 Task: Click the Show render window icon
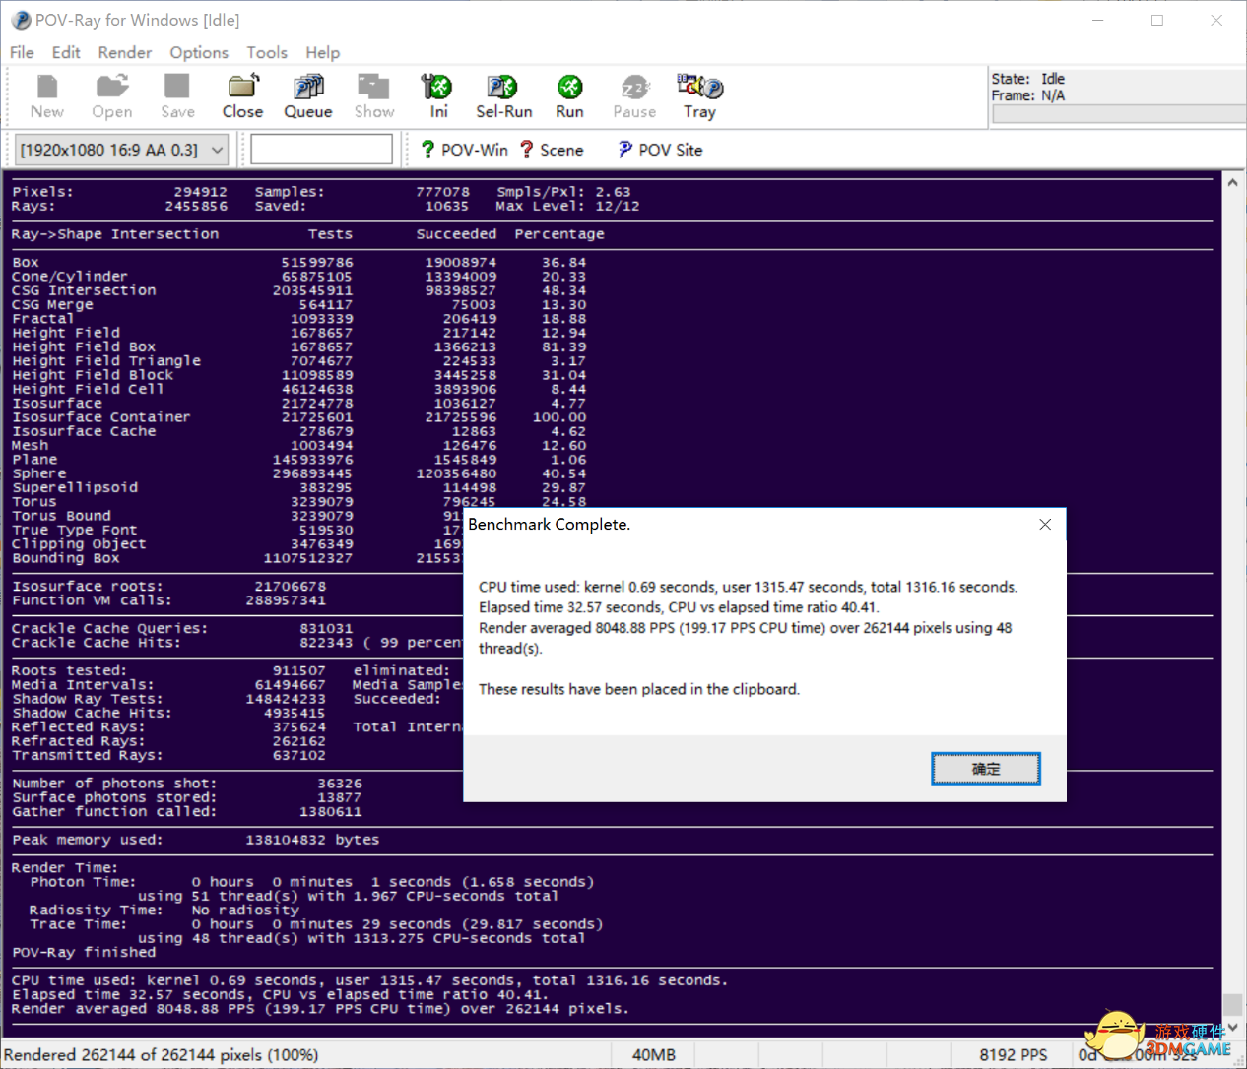point(374,96)
